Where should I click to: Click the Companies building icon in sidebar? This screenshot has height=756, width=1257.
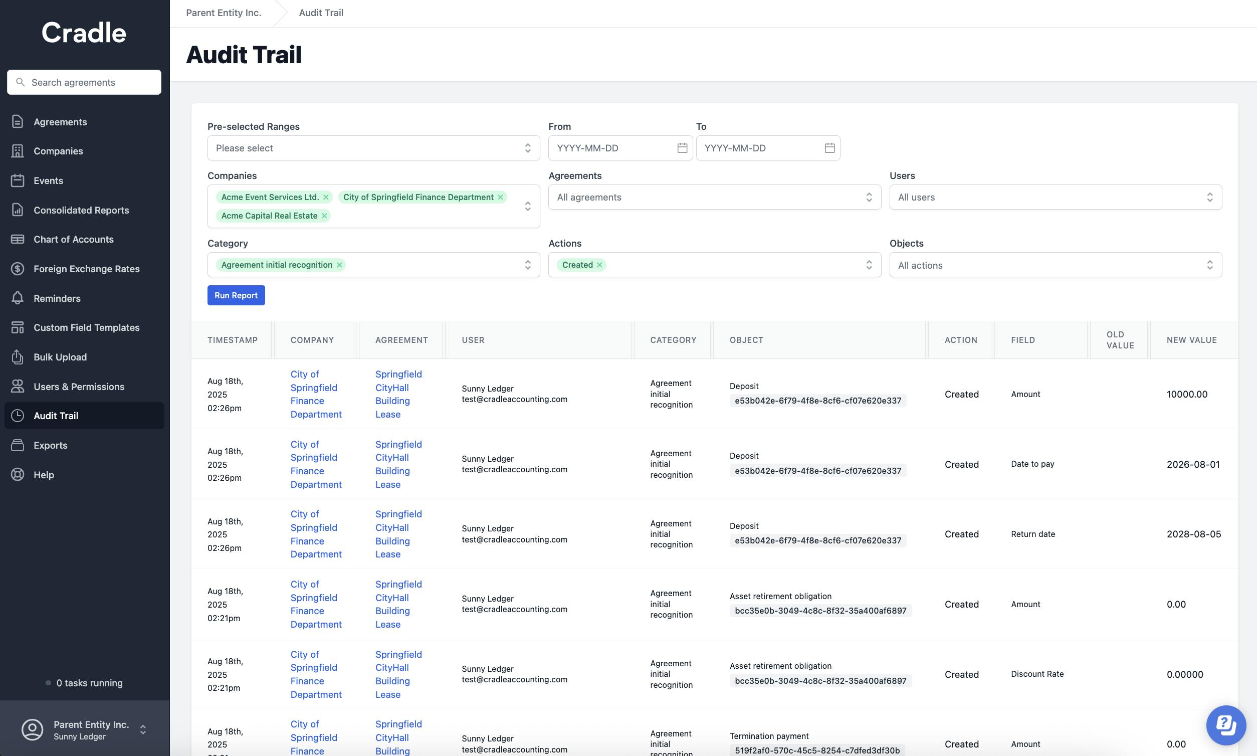point(18,151)
